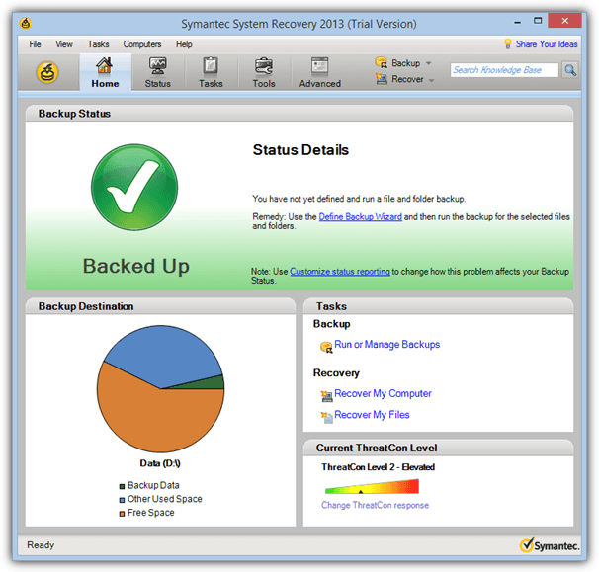
Task: Click the Share Your Ideas link
Action: 547,44
